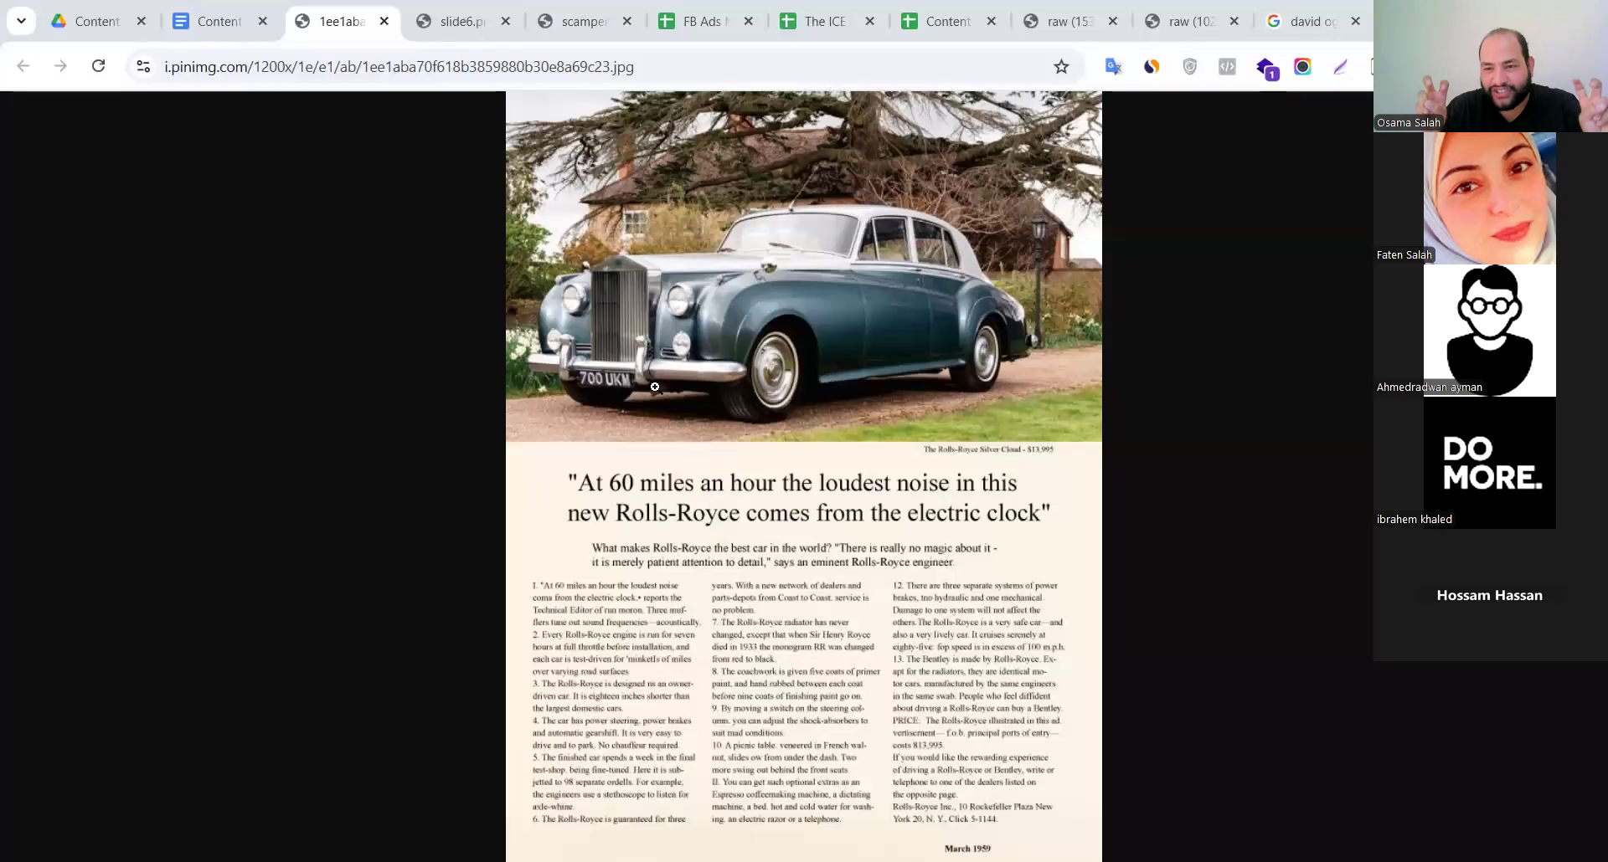This screenshot has width=1608, height=862.
Task: Close The ICE tab
Action: tap(870, 21)
